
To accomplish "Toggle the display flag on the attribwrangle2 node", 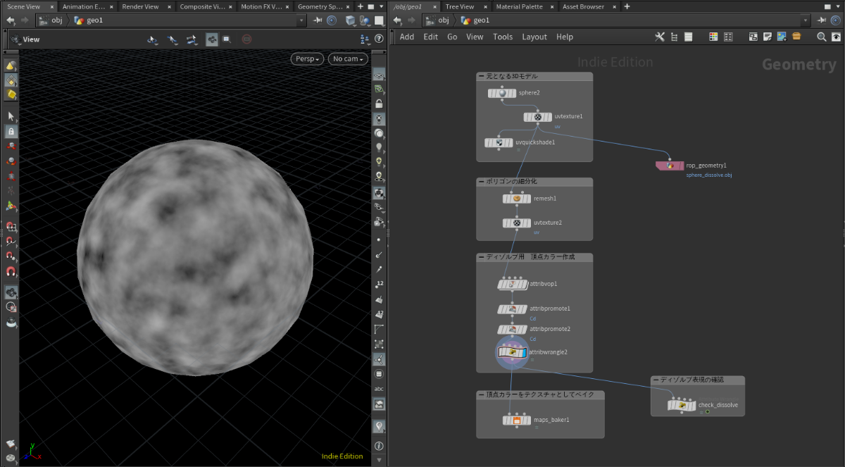I will coord(525,353).
